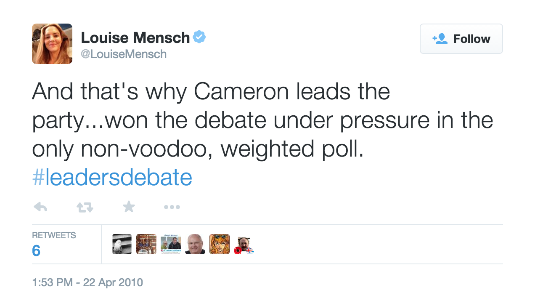View the black-and-white stairs retweeter avatar
Viewport: 535px width, 298px height.
122,244
